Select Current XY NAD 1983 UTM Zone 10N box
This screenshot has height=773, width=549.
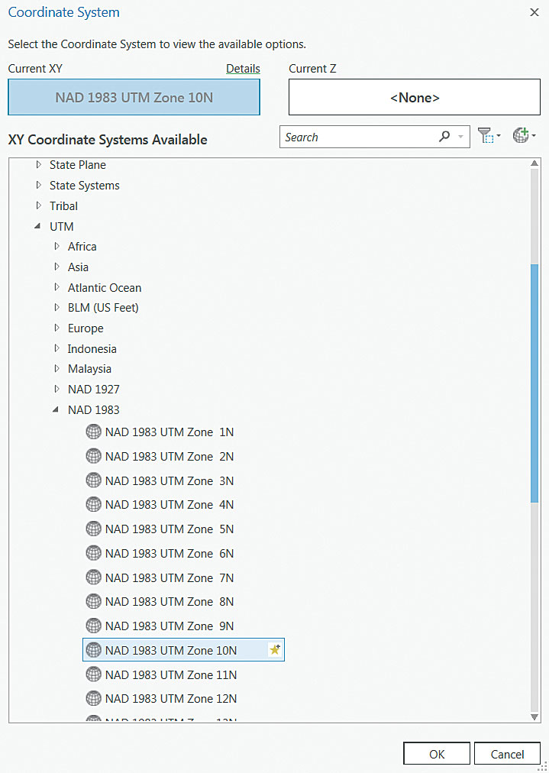[134, 98]
